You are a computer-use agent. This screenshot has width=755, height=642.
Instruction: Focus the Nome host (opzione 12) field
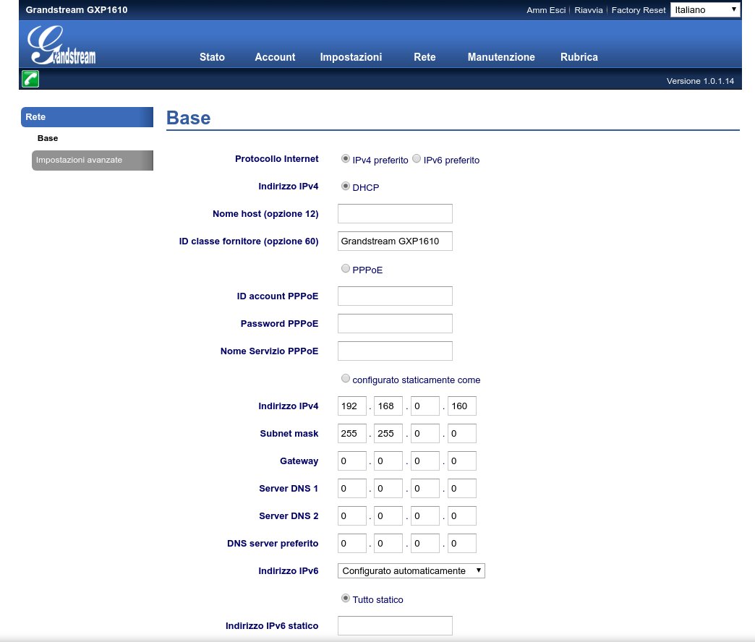[x=395, y=214]
